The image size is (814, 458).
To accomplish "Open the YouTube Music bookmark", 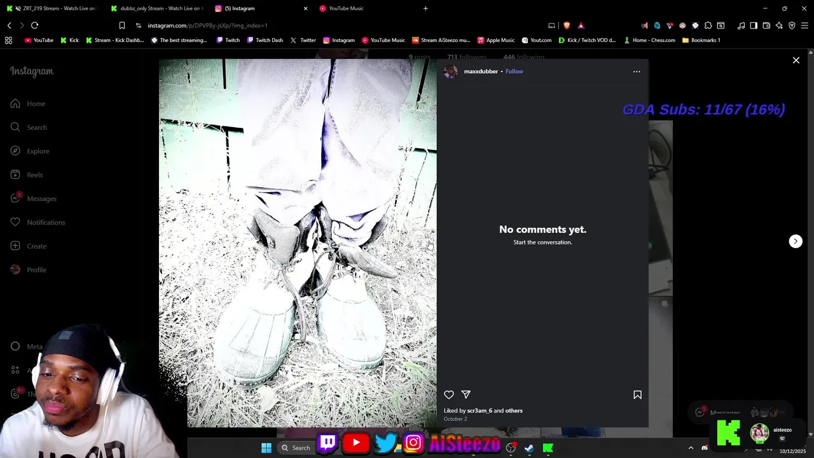I will (383, 40).
